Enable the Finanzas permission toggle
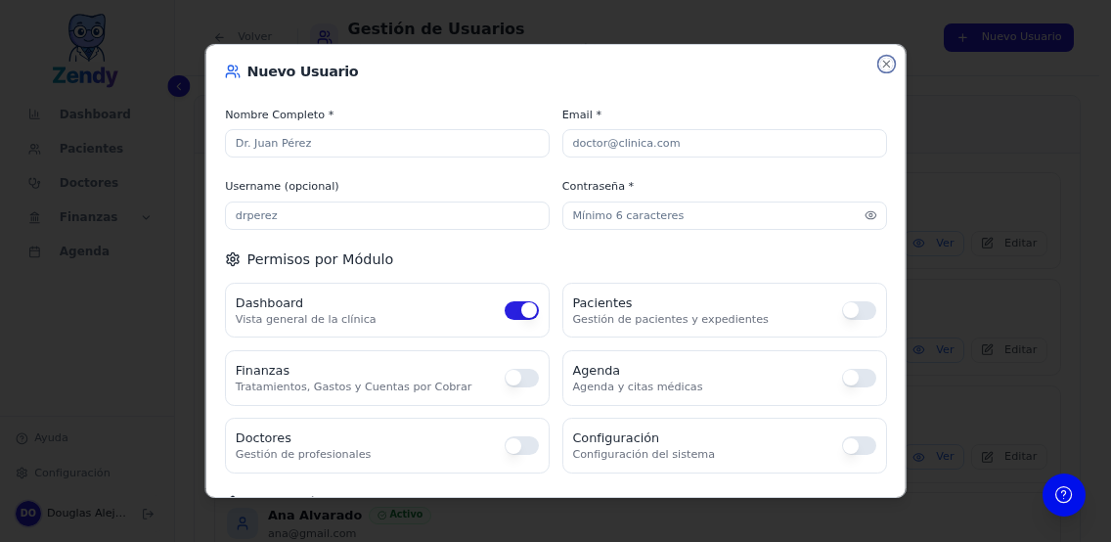Viewport: 1111px width, 542px height. 521,379
